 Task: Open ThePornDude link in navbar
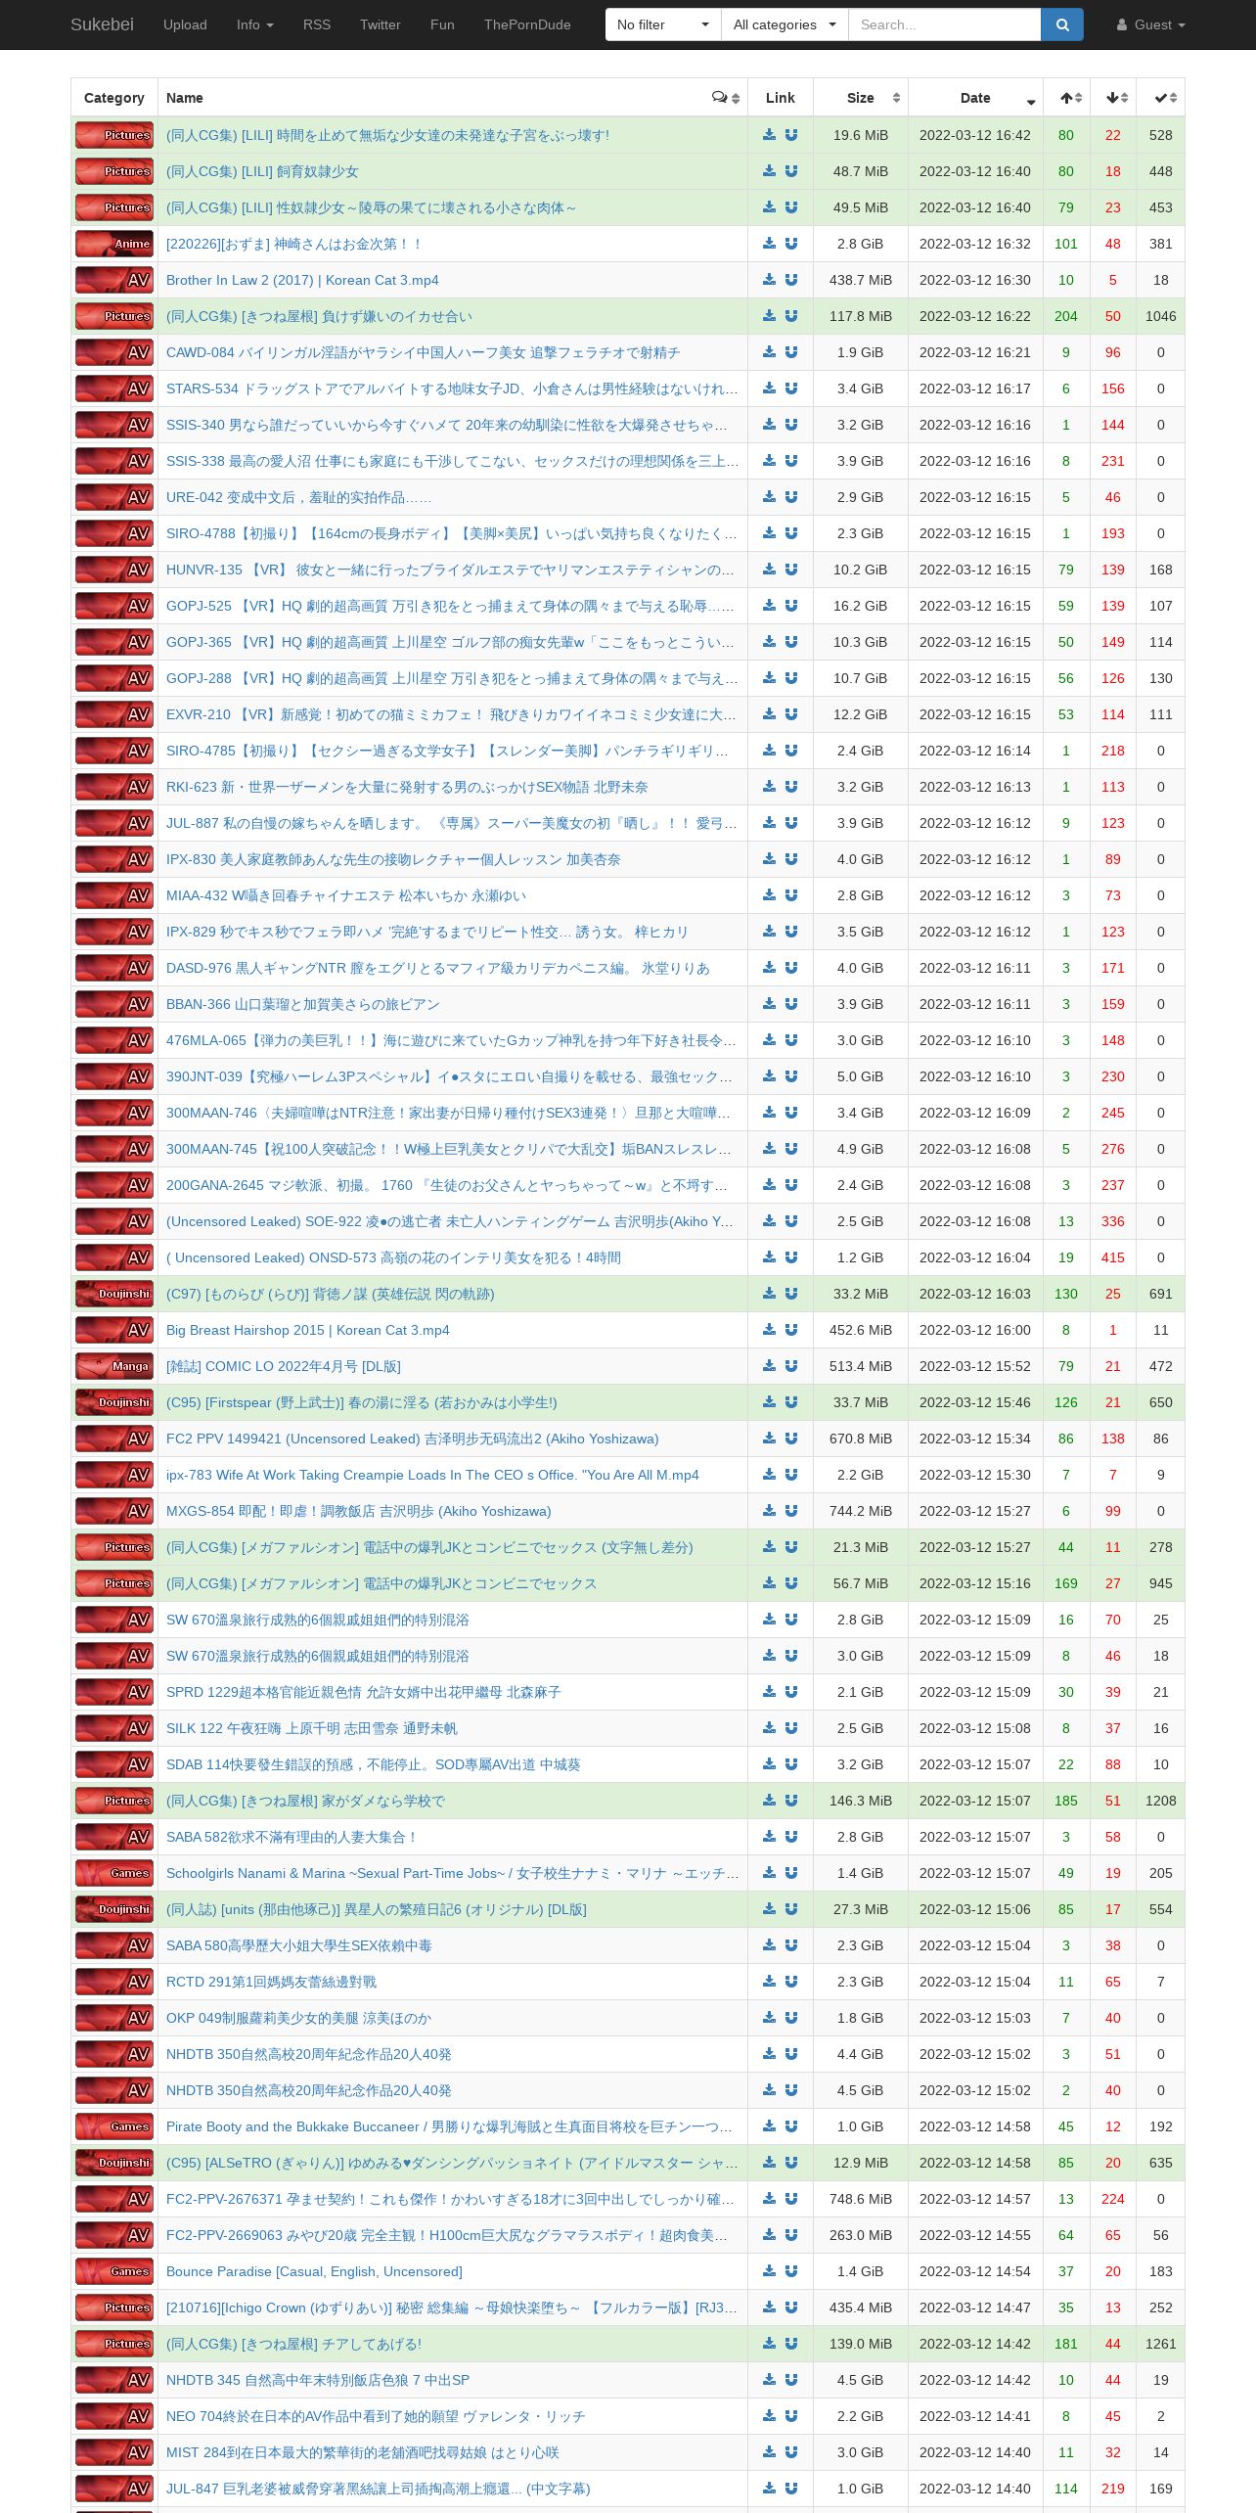tap(527, 24)
